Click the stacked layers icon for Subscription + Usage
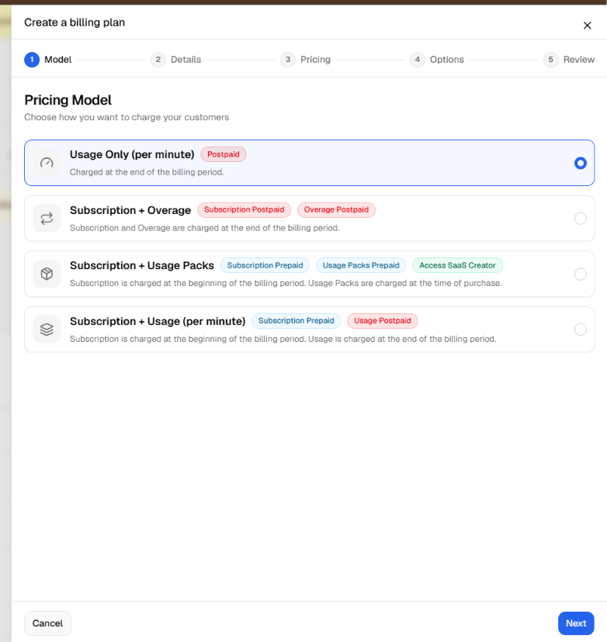607x642 pixels. [47, 330]
